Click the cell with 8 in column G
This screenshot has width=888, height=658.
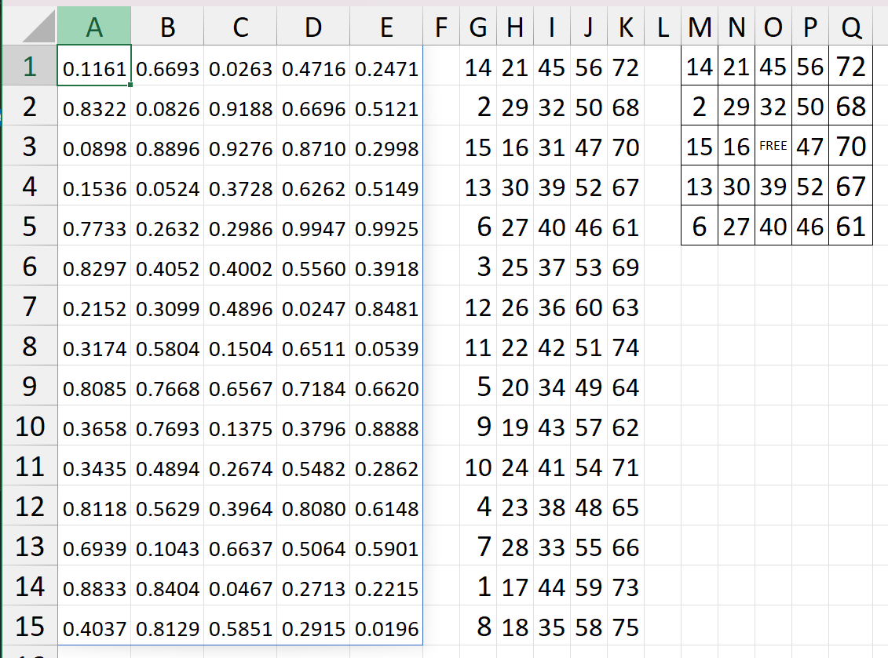pyautogui.click(x=478, y=627)
